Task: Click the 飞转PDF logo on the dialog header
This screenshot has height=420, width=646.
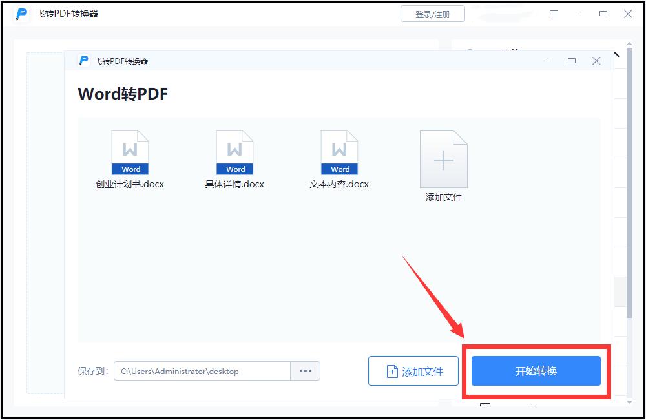Action: point(83,60)
